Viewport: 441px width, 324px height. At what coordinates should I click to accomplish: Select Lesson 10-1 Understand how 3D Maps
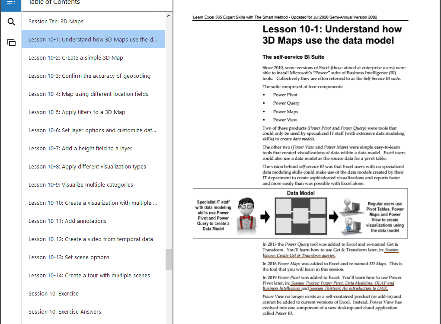93,39
